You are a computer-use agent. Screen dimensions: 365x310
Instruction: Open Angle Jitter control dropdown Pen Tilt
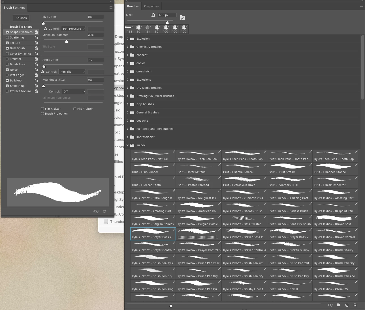72,72
